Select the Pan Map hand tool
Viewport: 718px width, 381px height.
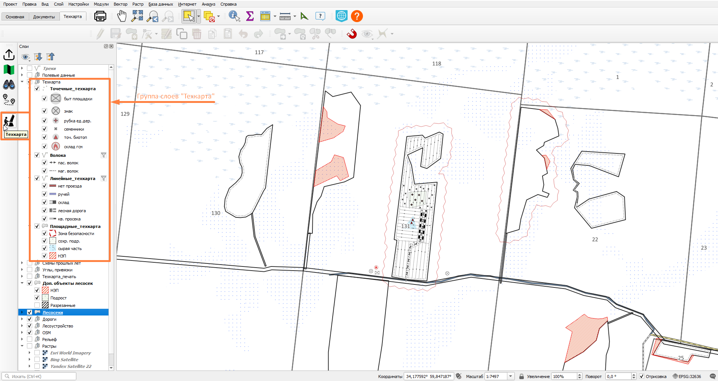(x=122, y=16)
